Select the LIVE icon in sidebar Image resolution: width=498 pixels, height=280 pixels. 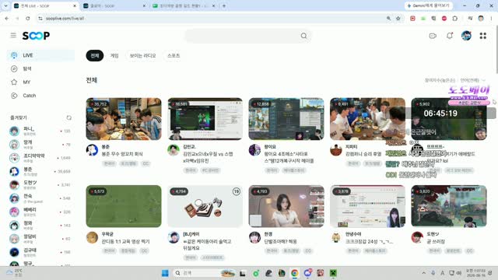[x=14, y=55]
